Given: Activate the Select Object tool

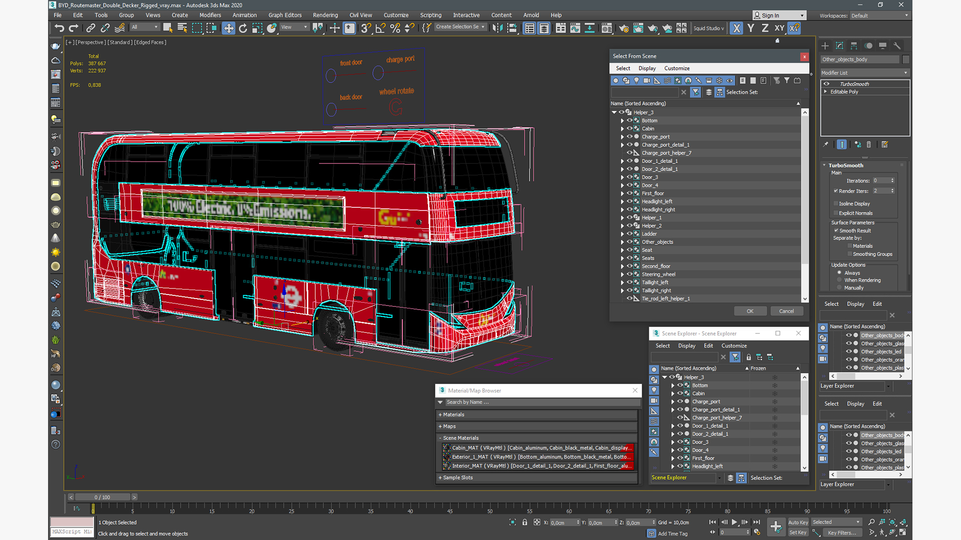Looking at the screenshot, I should pyautogui.click(x=168, y=28).
